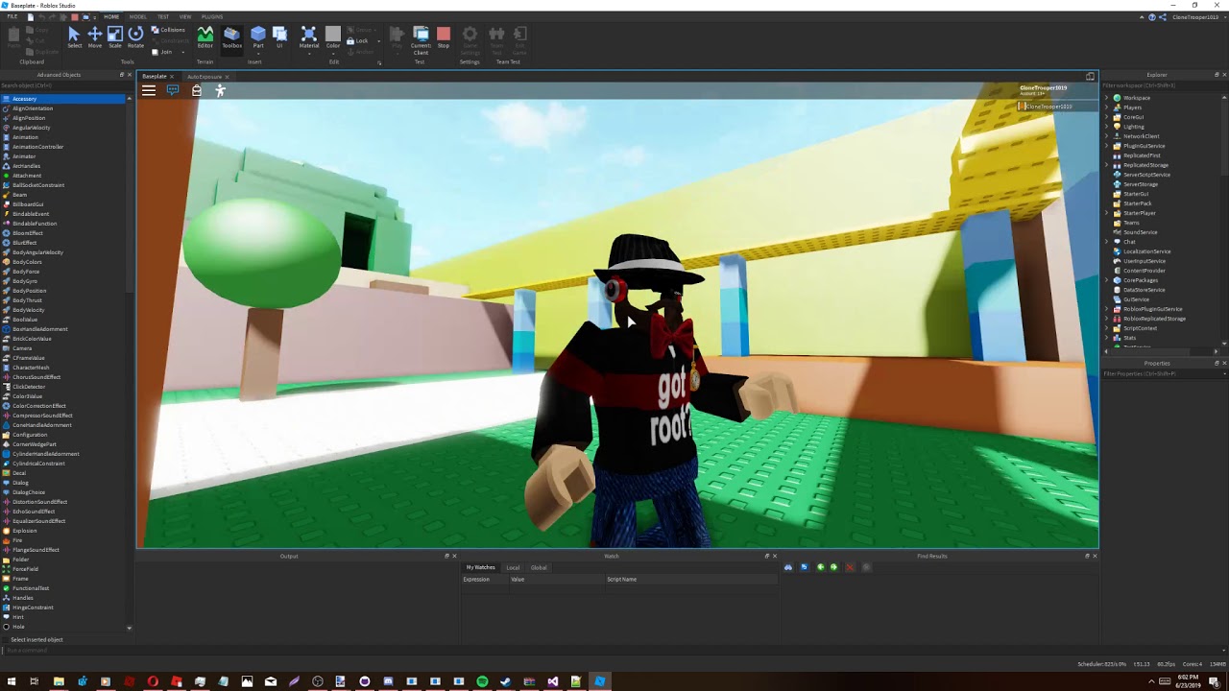Expand the Chat node in Explorer
Screen dimensions: 1229x691
tap(1106, 242)
